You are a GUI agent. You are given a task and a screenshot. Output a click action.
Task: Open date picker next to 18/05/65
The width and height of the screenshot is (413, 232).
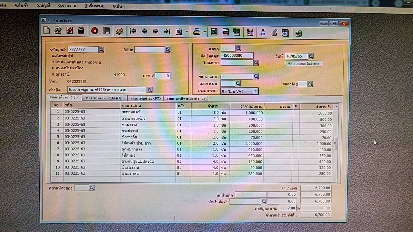[311, 56]
